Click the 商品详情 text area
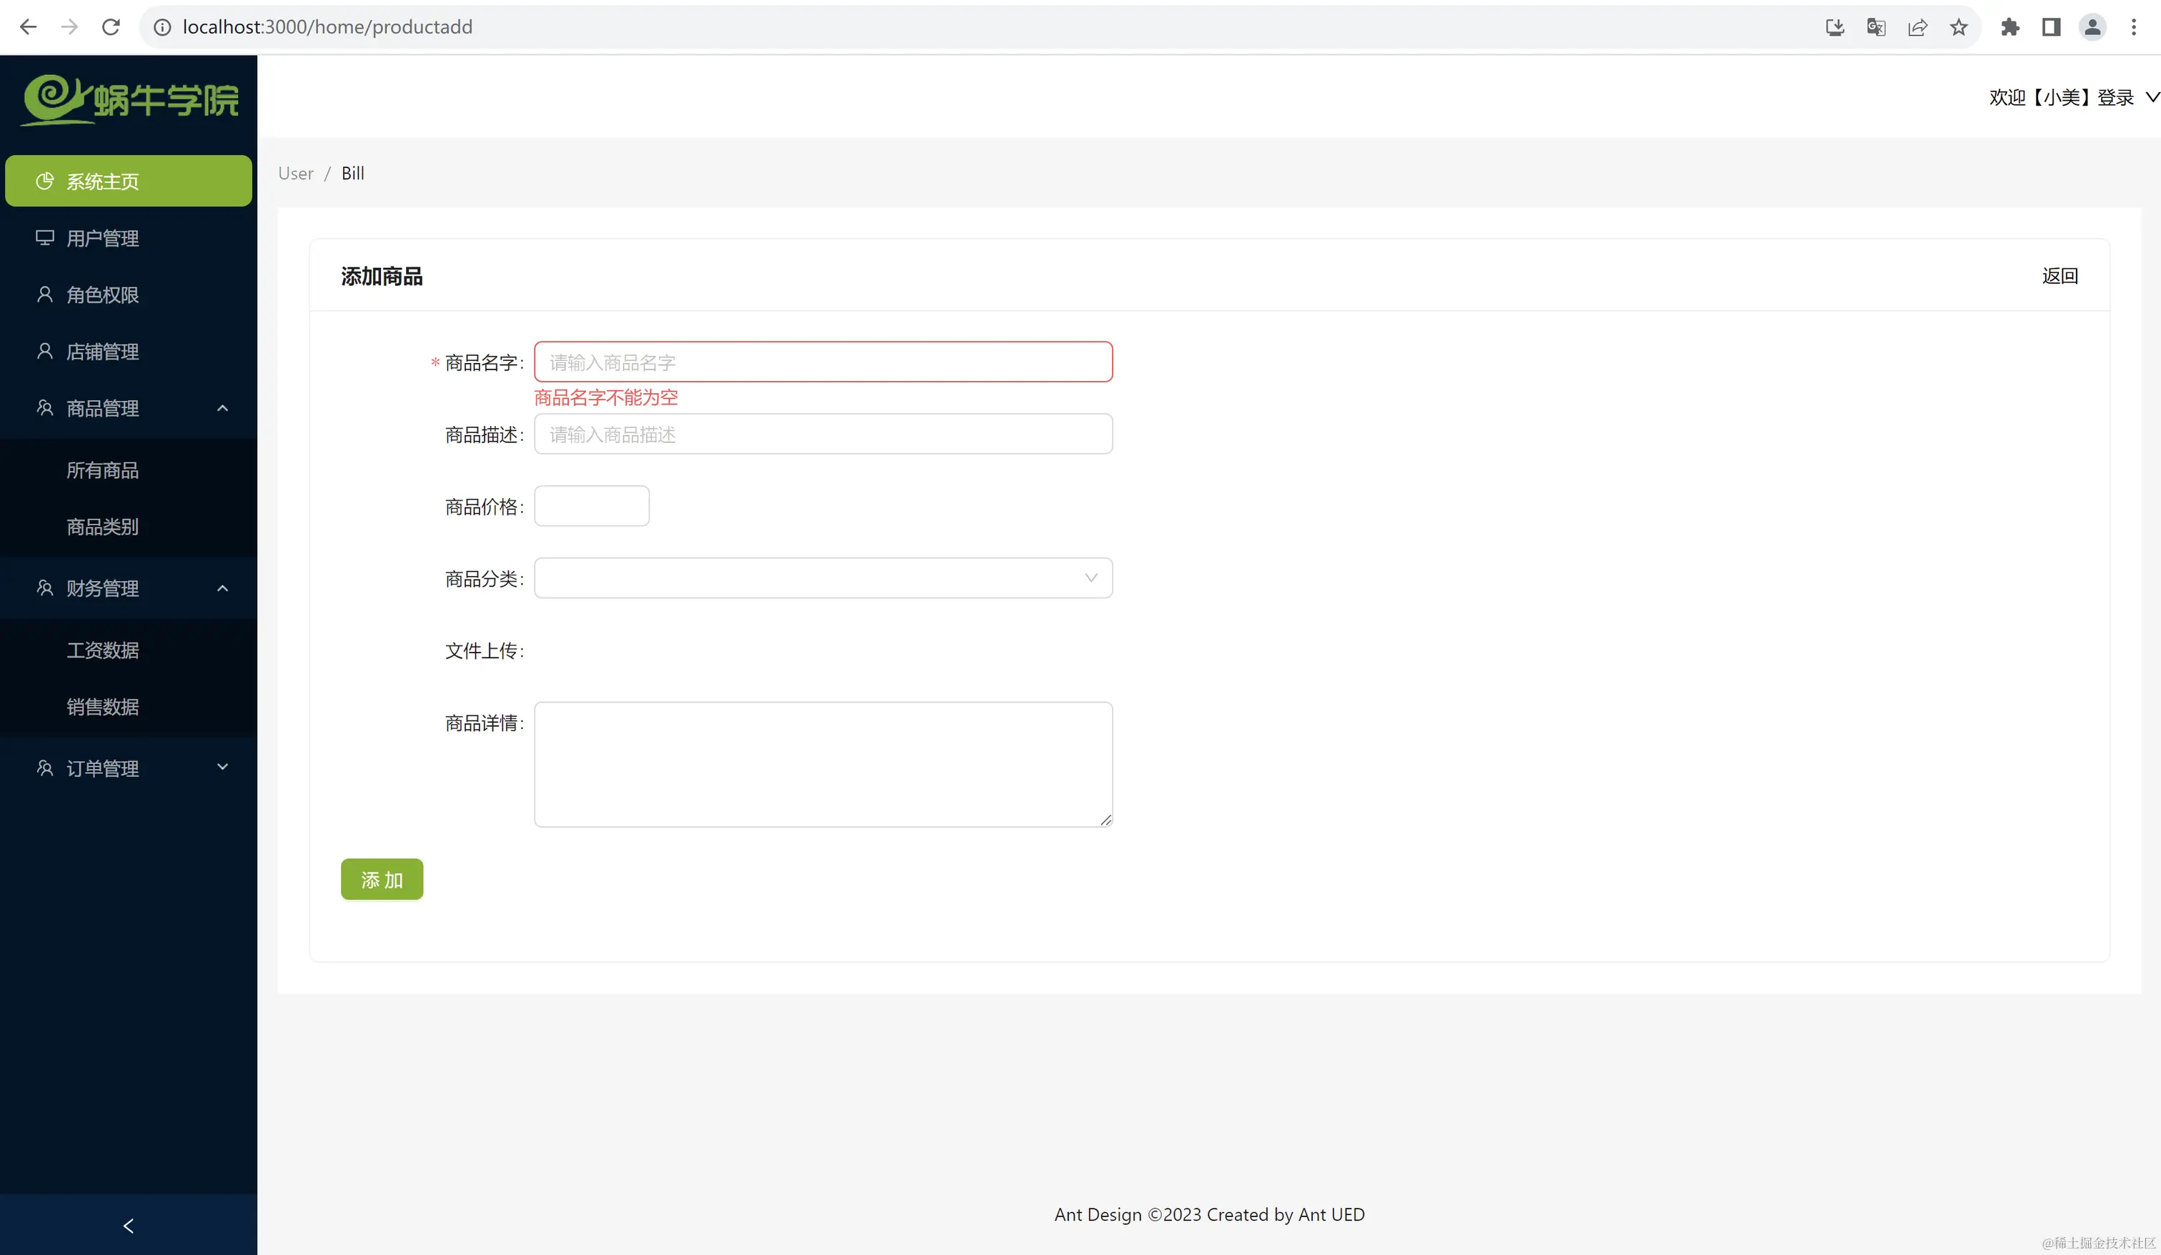The width and height of the screenshot is (2161, 1255). tap(823, 764)
